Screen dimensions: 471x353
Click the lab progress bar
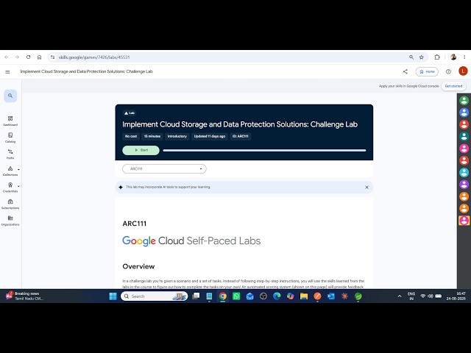click(x=264, y=150)
